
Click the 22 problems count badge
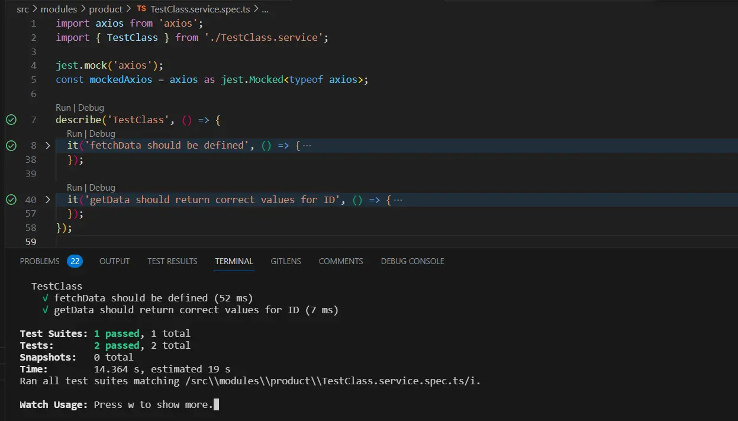pyautogui.click(x=75, y=261)
